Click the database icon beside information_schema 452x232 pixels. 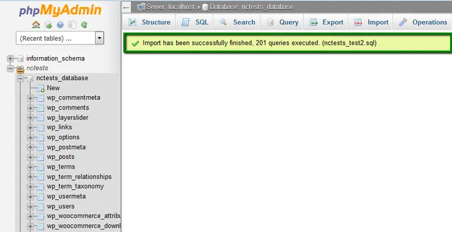point(20,59)
